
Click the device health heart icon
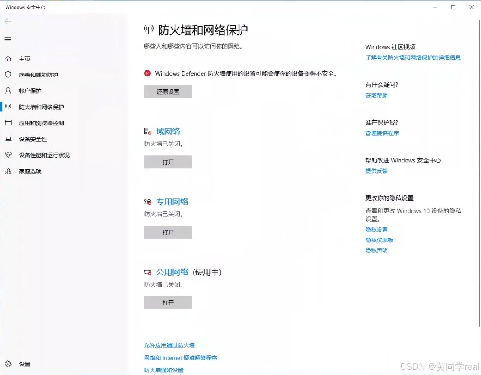click(8, 155)
